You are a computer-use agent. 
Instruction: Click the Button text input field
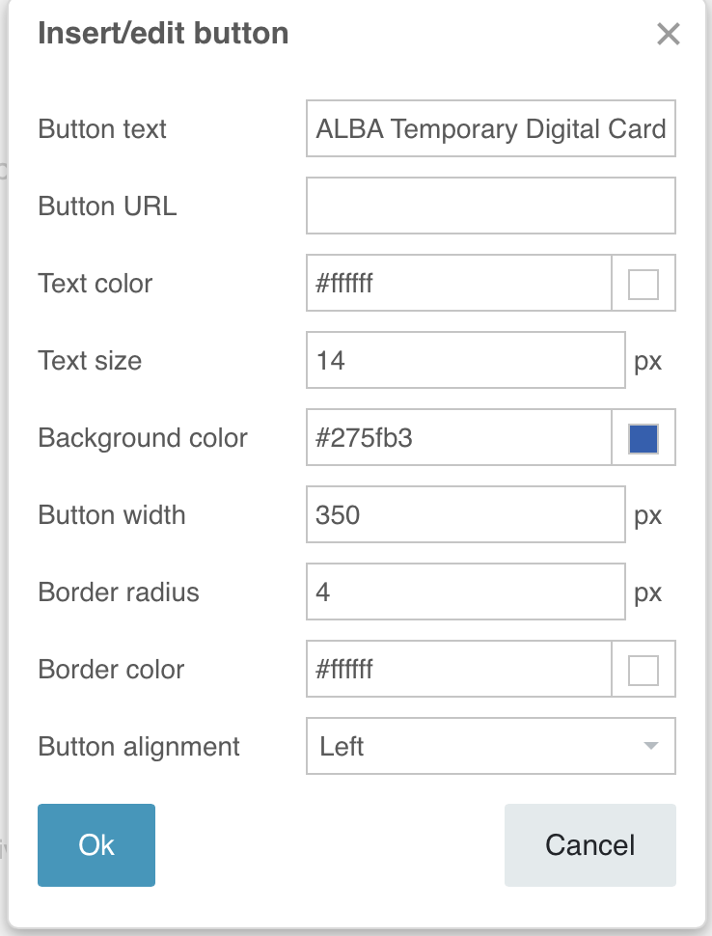pos(490,128)
